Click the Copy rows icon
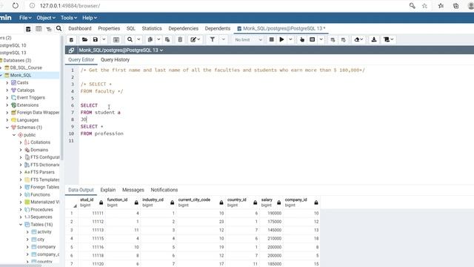Image resolution: width=474 pixels, height=267 pixels. point(150,39)
